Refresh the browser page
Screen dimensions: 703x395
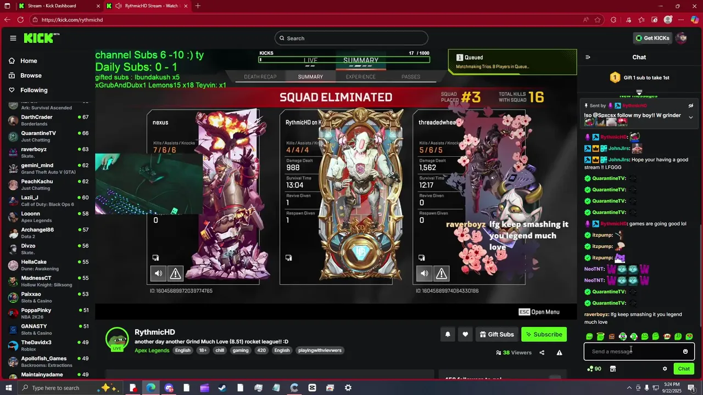point(20,20)
